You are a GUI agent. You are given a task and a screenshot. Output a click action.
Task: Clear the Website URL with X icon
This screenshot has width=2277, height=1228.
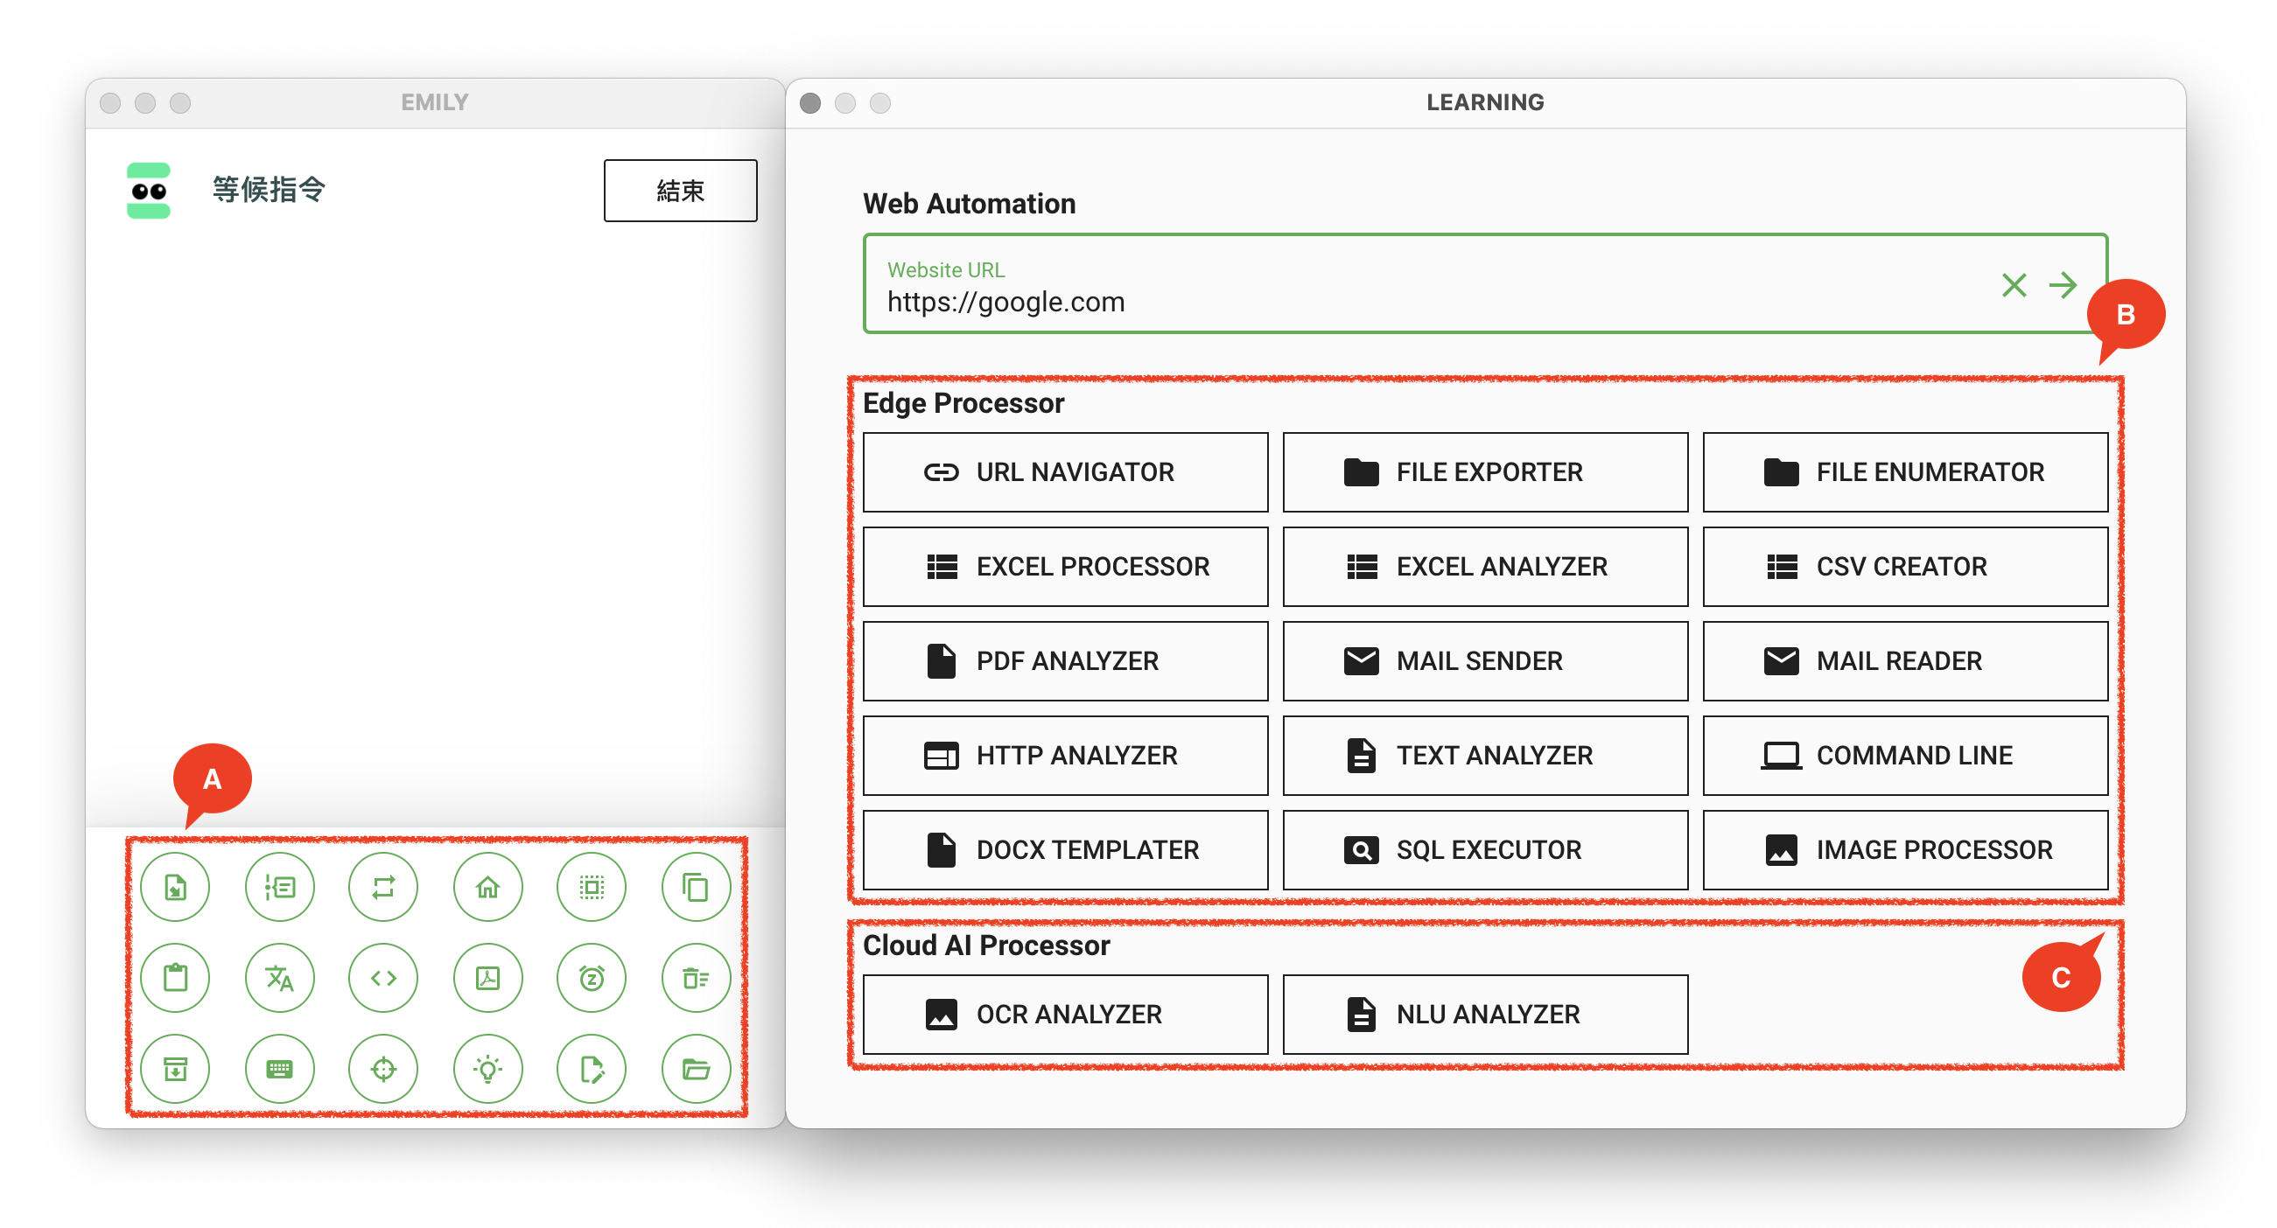pyautogui.click(x=2013, y=284)
